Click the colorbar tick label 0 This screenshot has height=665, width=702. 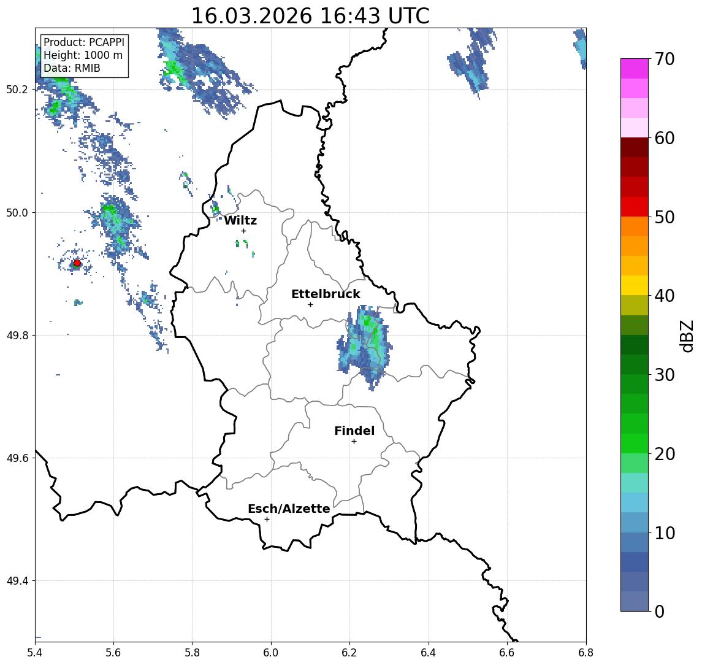coord(660,612)
